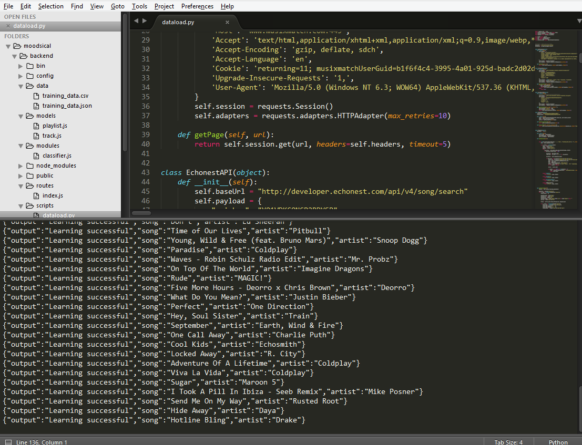The image size is (582, 445).
Task: Click the index.js file icon
Action: coord(36,196)
